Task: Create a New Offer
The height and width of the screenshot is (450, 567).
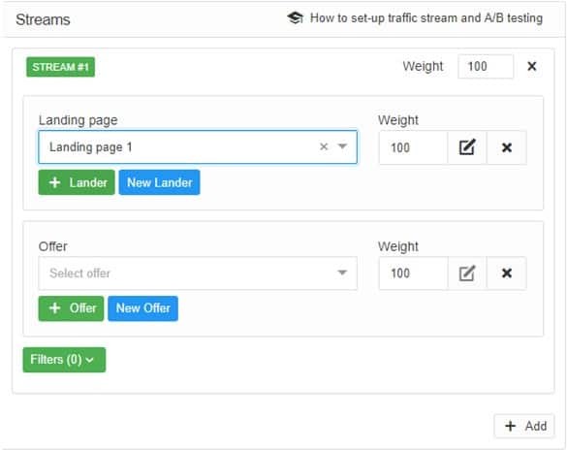Action: (142, 308)
